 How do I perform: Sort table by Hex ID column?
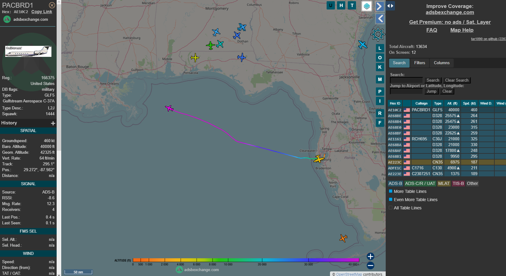395,103
